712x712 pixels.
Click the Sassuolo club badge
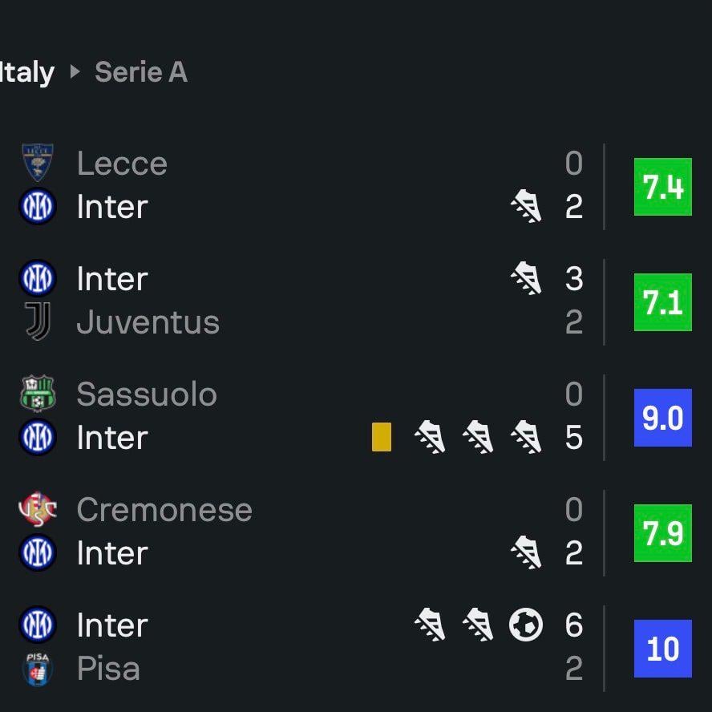click(37, 394)
